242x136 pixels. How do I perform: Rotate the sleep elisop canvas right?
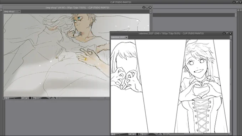55,98
